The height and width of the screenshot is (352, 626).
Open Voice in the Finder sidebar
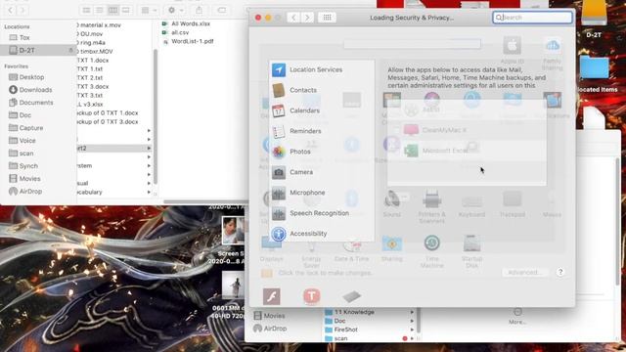tap(22, 141)
